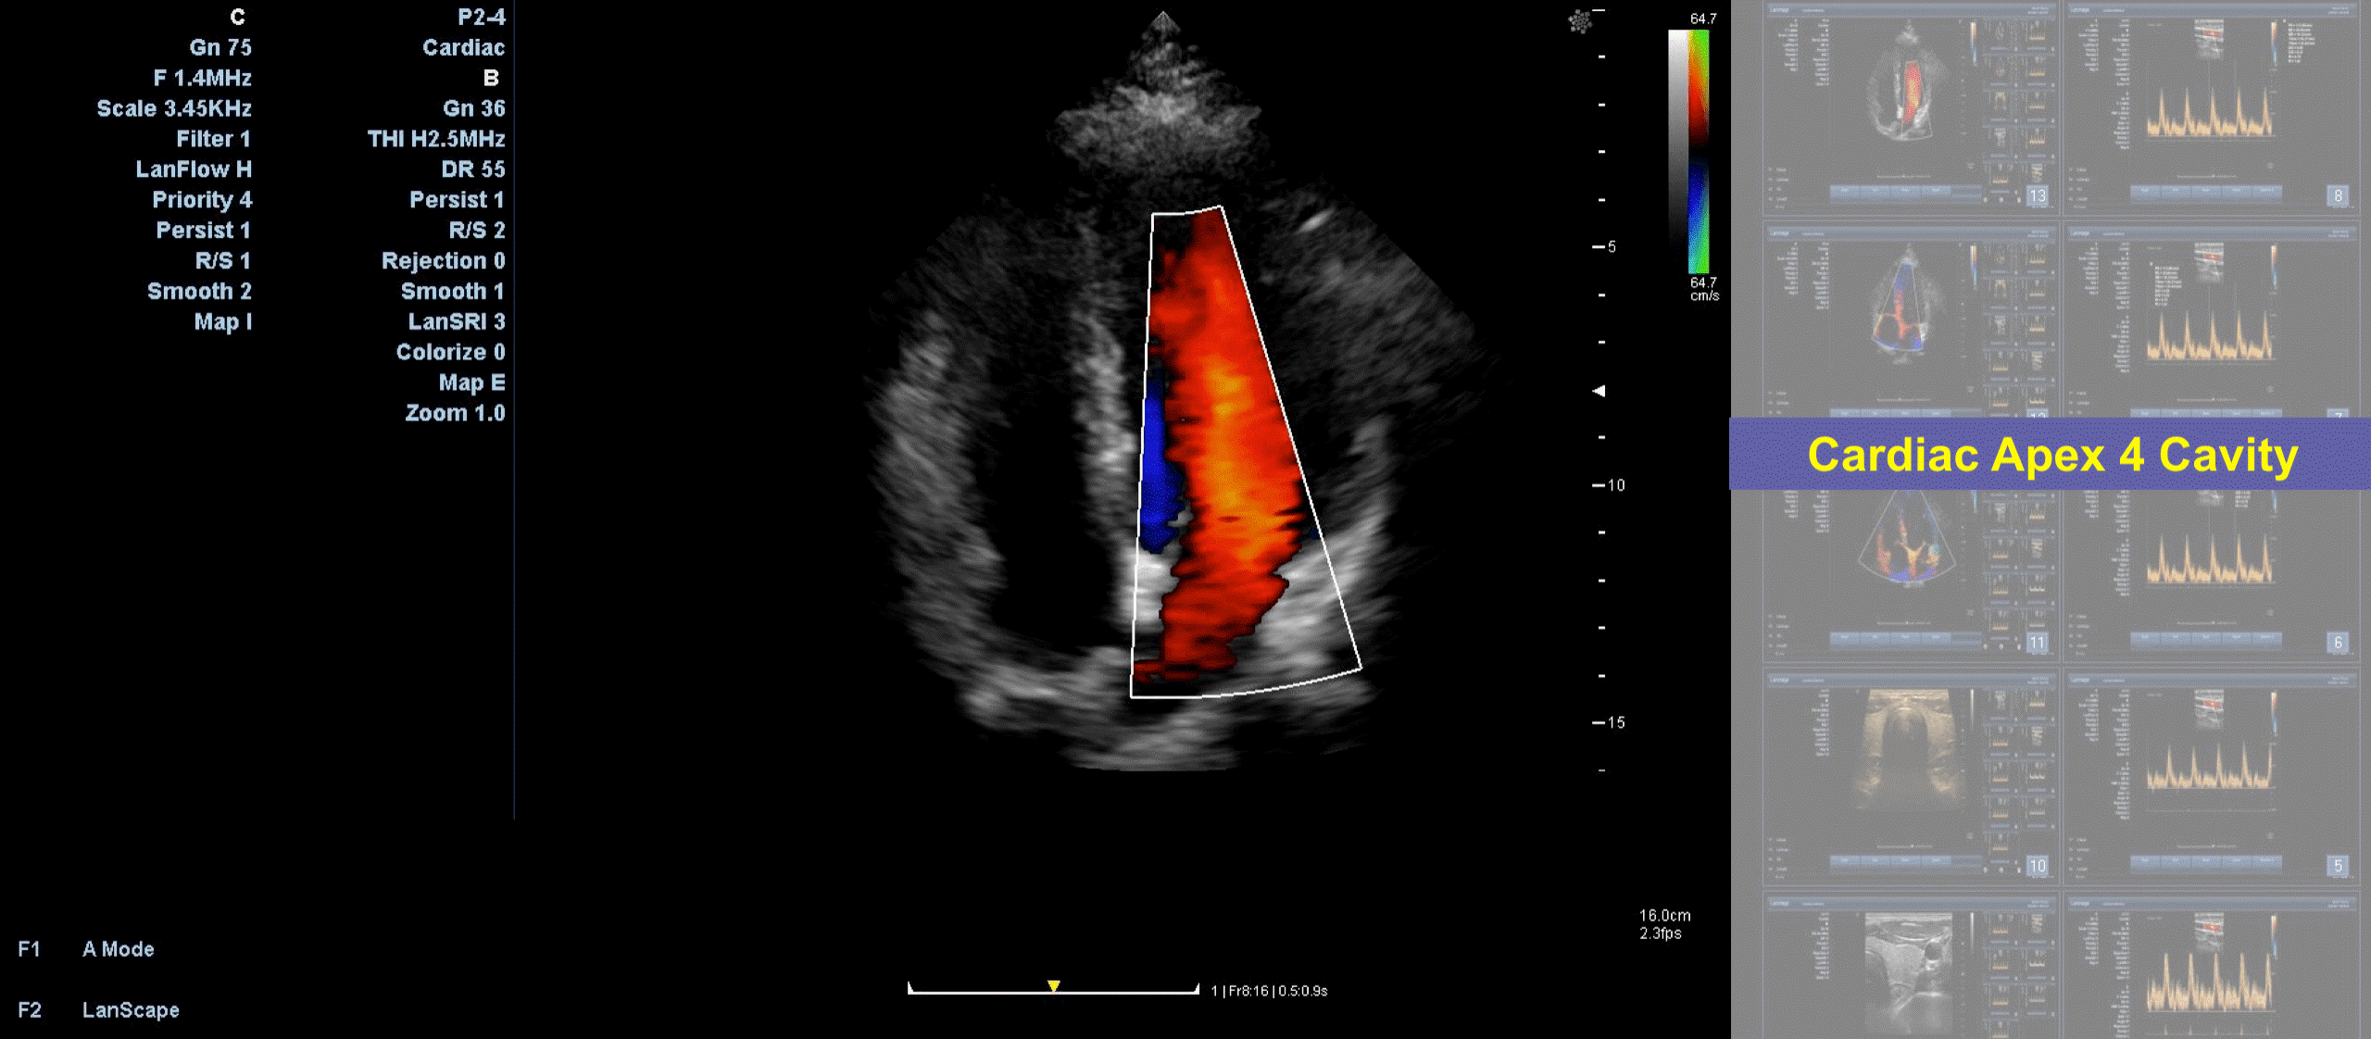Open the thumbnail numbered 10
The image size is (2371, 1039).
pos(1911,779)
